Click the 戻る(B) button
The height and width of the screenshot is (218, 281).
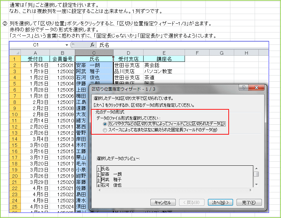[191, 202]
